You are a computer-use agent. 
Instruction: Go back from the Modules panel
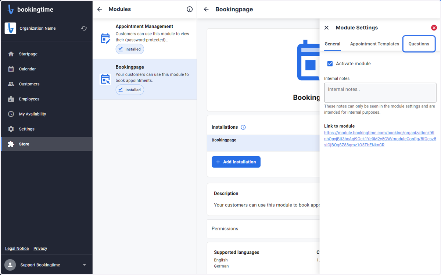pos(100,9)
